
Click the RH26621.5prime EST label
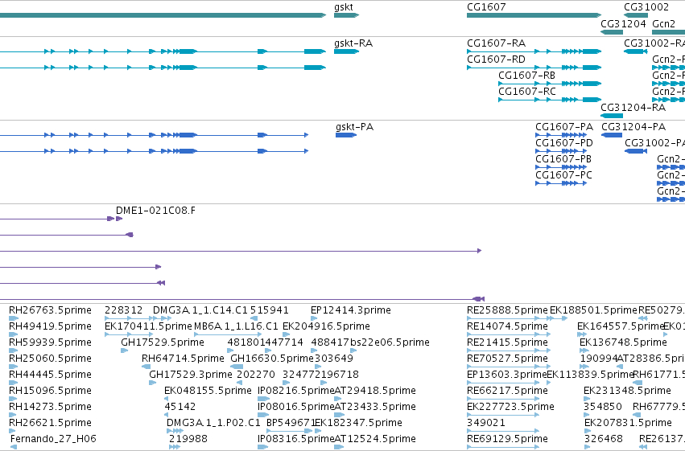(x=50, y=423)
